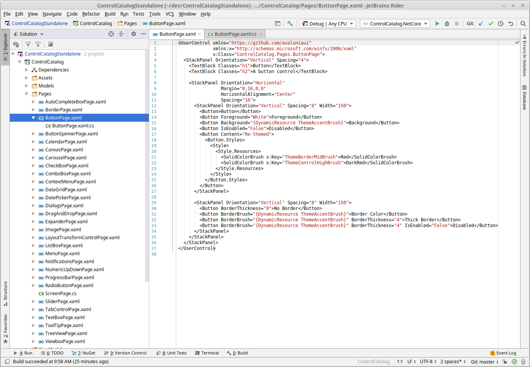
Task: Click the build hammer icon in toolbar
Action: [x=290, y=23]
